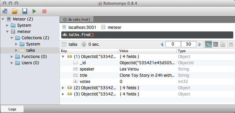Click the skip value field showing 0
This screenshot has width=235, height=113.
[173, 44]
